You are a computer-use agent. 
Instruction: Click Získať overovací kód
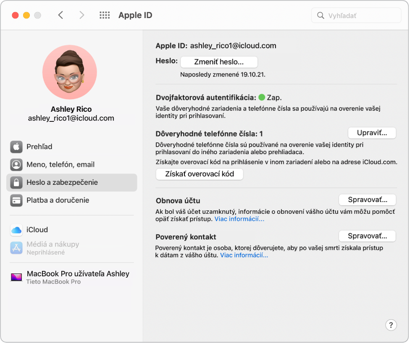[x=199, y=174]
